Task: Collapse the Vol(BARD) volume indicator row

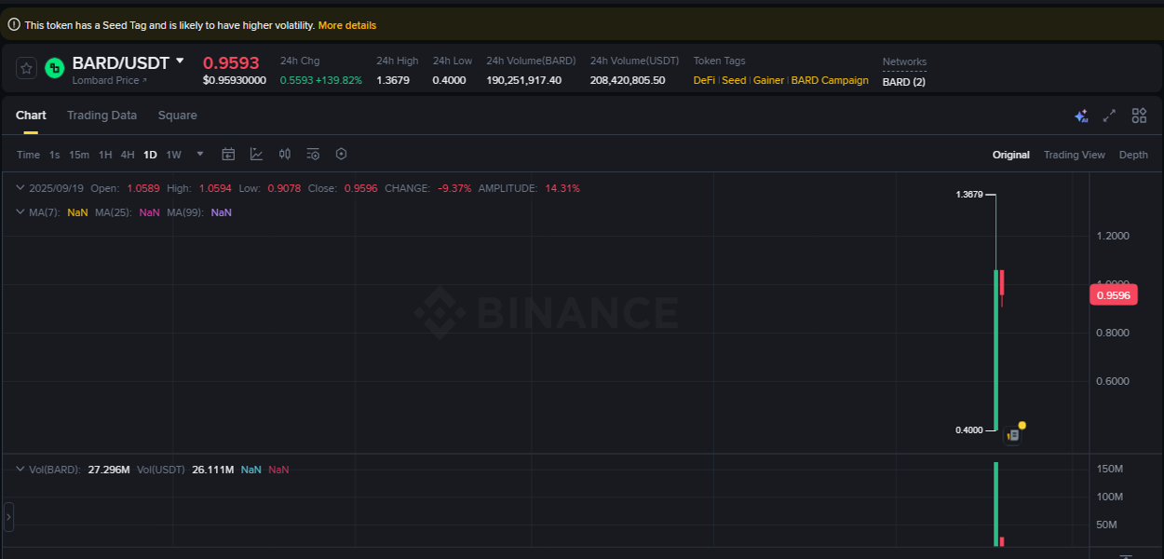Action: coord(20,469)
